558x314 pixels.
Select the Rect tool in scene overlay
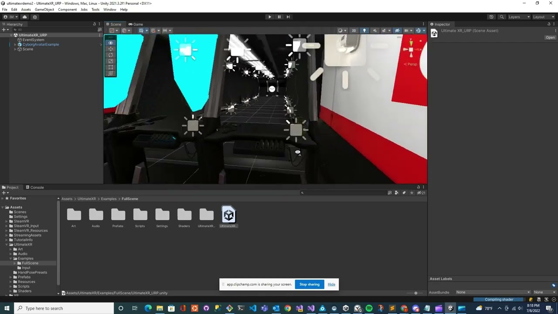click(x=111, y=67)
